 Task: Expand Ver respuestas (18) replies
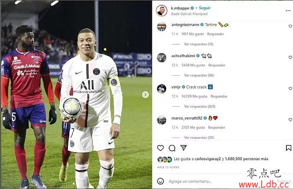pyautogui.click(x=198, y=44)
